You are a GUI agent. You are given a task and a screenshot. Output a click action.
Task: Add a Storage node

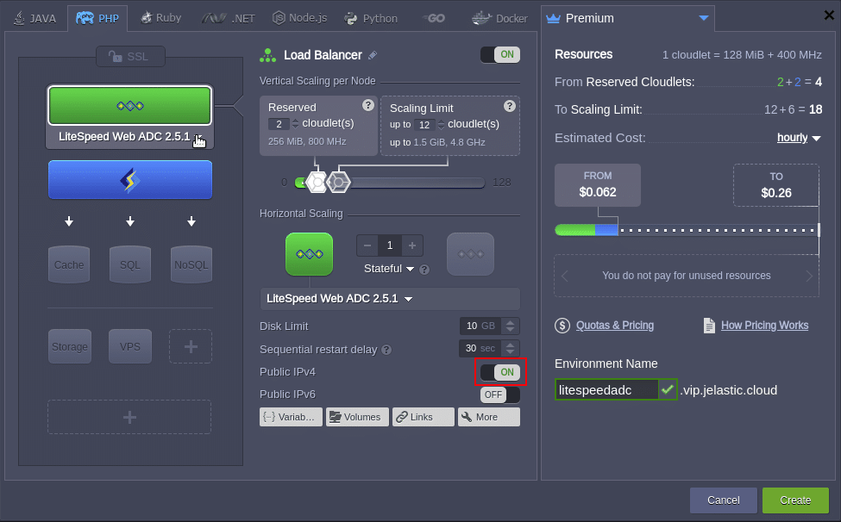click(x=70, y=346)
